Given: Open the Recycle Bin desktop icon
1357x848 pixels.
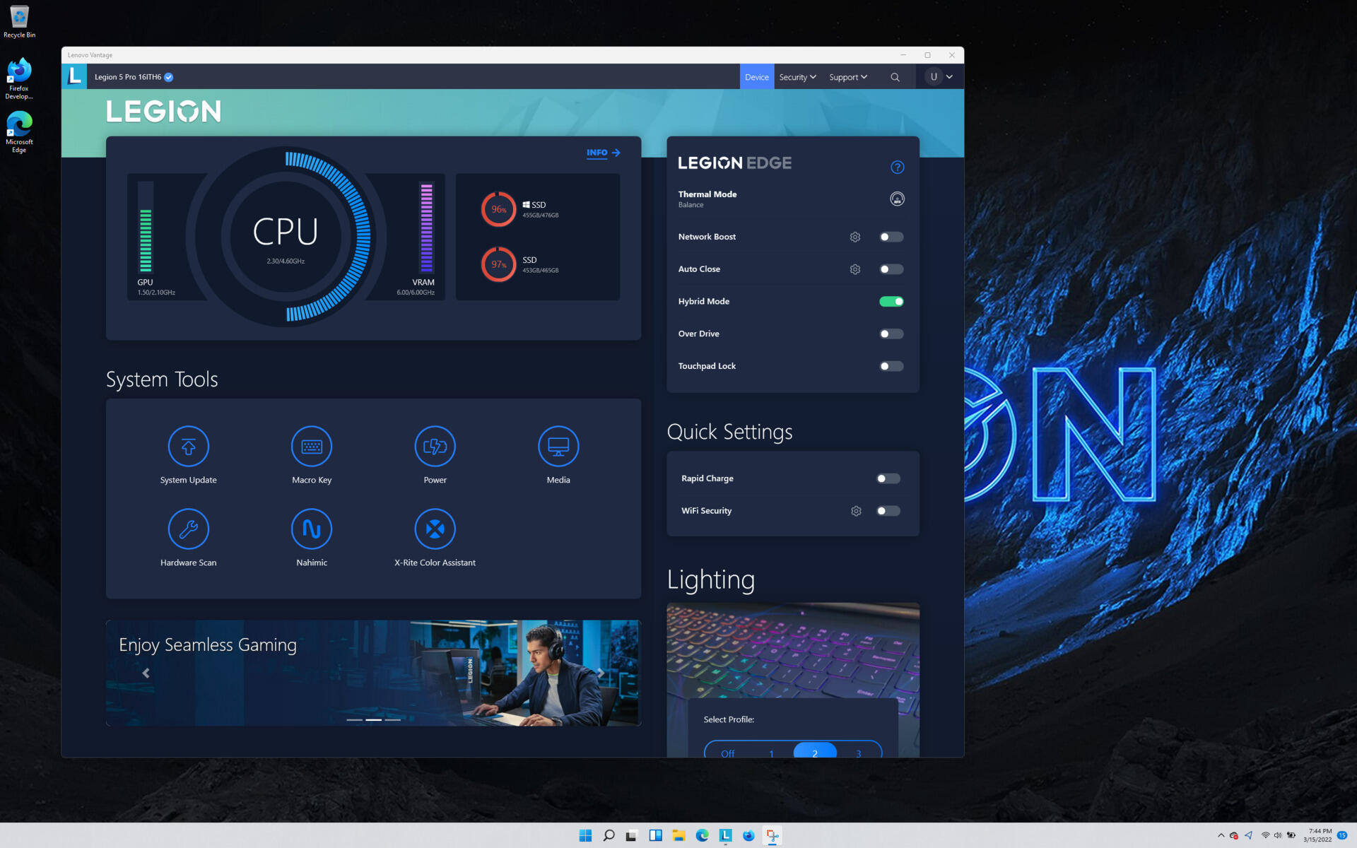Looking at the screenshot, I should pyautogui.click(x=19, y=22).
